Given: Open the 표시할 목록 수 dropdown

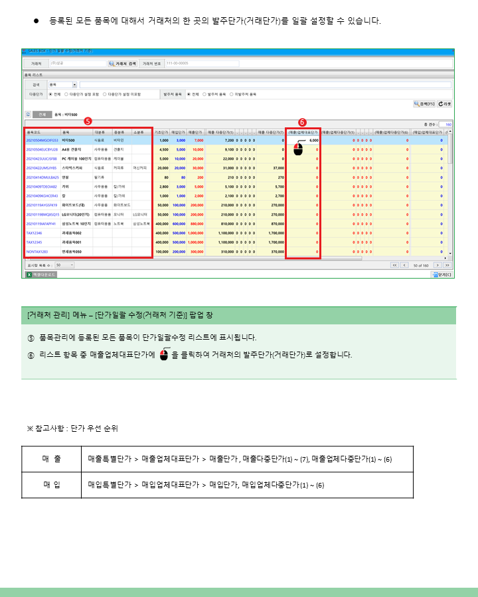Looking at the screenshot, I should (64, 265).
